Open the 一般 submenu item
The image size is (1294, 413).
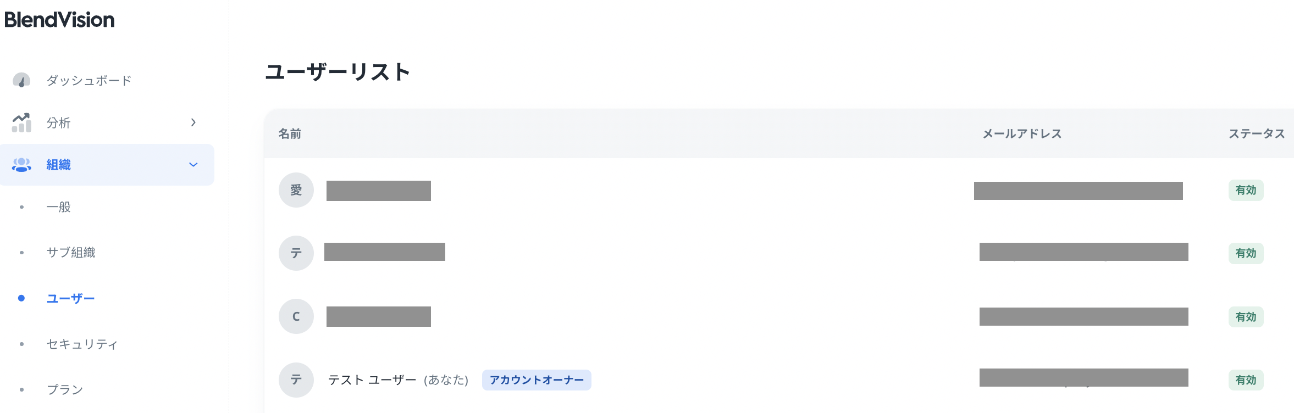click(59, 207)
